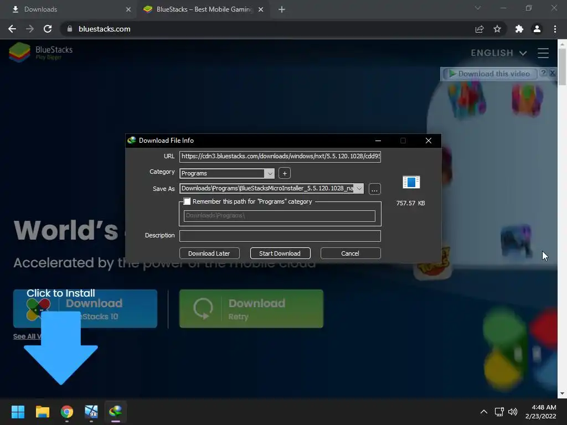Open the hamburger menu on BlueStacks site
Screen dimensions: 567x425
543,53
